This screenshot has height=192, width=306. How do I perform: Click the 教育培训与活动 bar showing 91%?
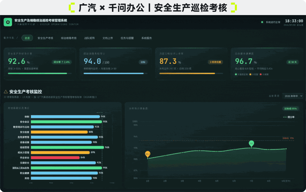(x=62, y=127)
